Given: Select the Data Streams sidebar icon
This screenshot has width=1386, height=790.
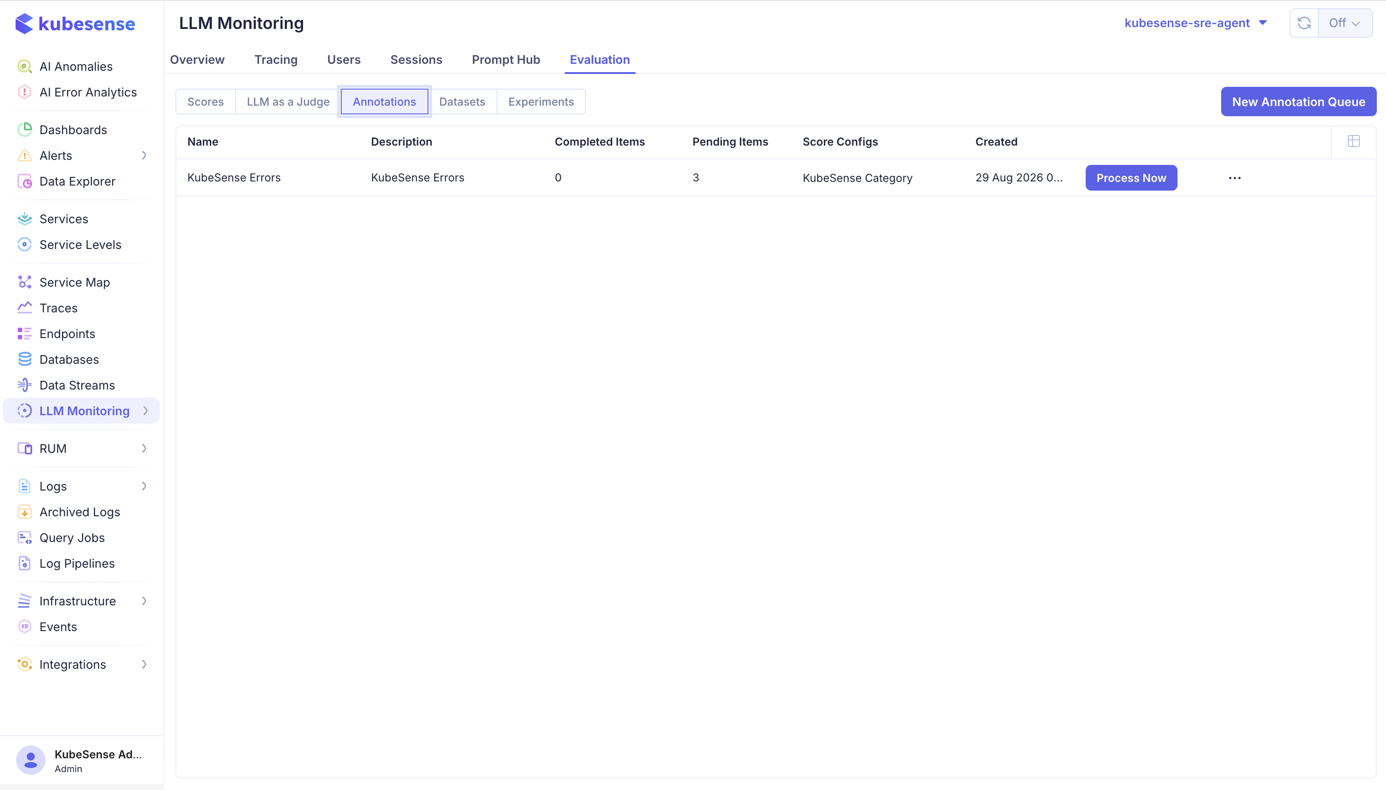Looking at the screenshot, I should (24, 385).
